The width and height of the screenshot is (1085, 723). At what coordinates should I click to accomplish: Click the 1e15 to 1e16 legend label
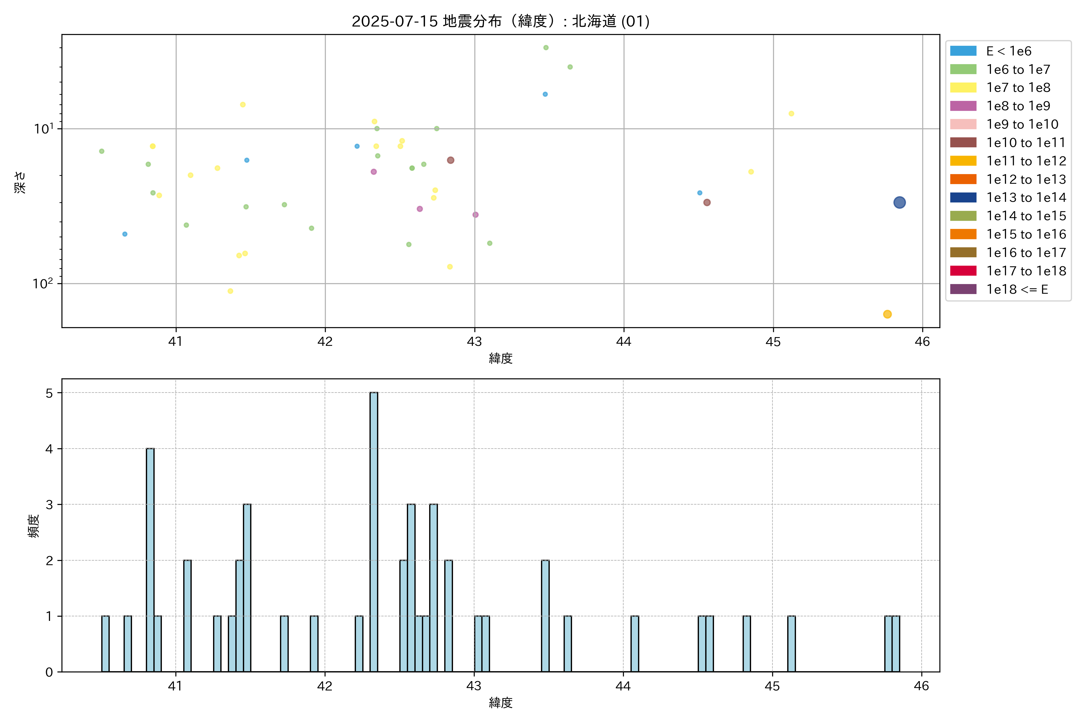(x=1026, y=234)
